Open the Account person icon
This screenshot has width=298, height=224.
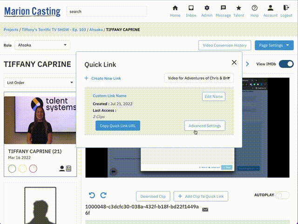[270, 8]
